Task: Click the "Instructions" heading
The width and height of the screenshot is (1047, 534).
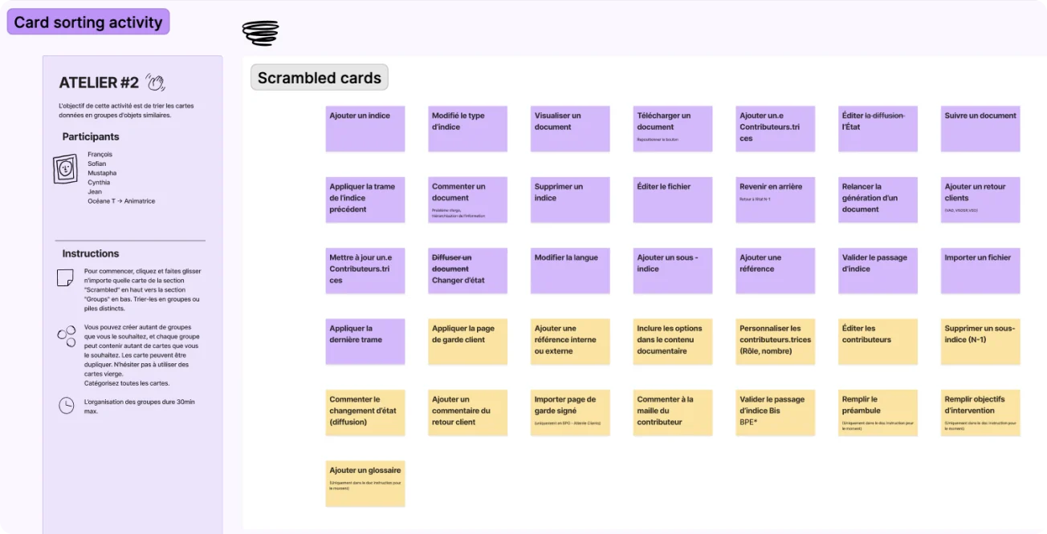Action: click(x=91, y=253)
